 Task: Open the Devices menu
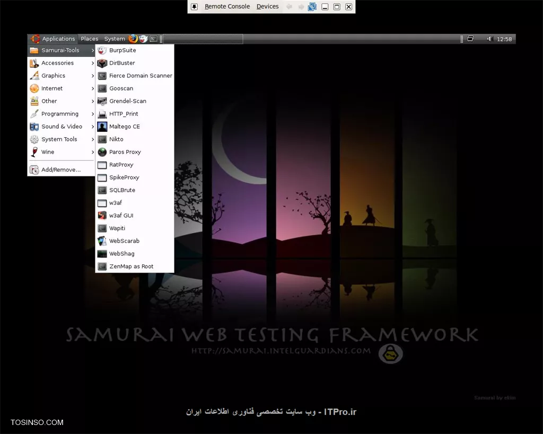(x=267, y=6)
